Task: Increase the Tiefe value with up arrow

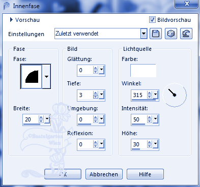Action: 96,92
